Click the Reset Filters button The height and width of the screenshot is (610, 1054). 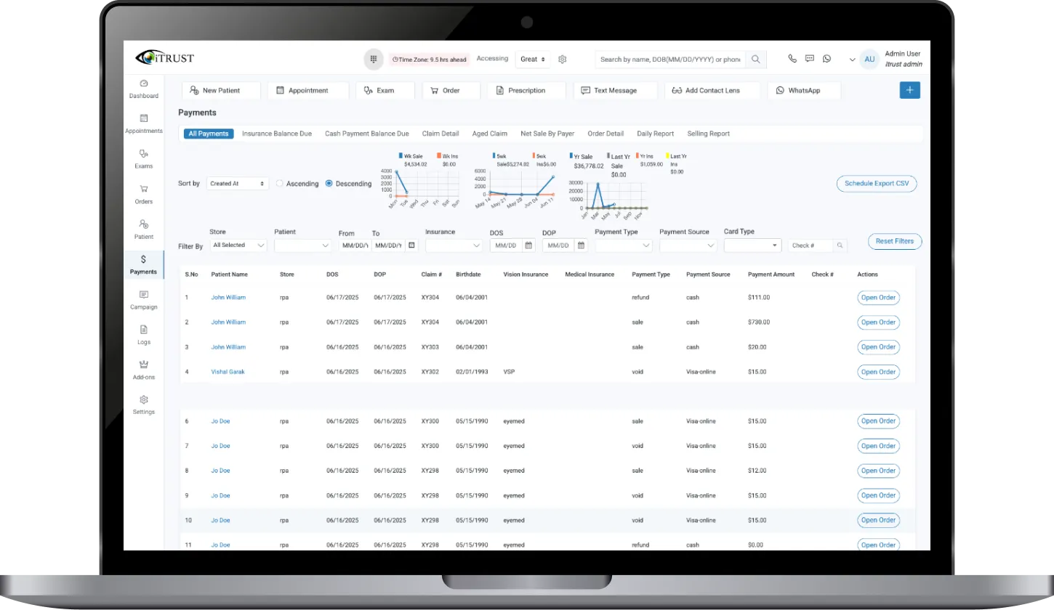click(895, 241)
